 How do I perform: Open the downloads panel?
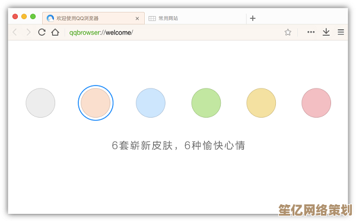pos(326,32)
